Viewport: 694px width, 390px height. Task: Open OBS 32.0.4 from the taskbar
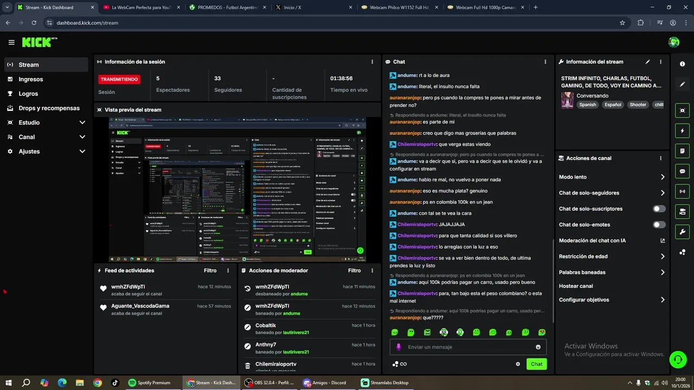(269, 382)
